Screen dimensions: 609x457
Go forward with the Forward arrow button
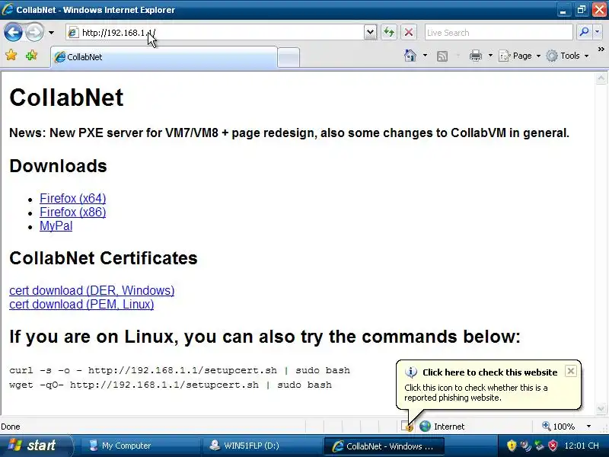coord(34,32)
